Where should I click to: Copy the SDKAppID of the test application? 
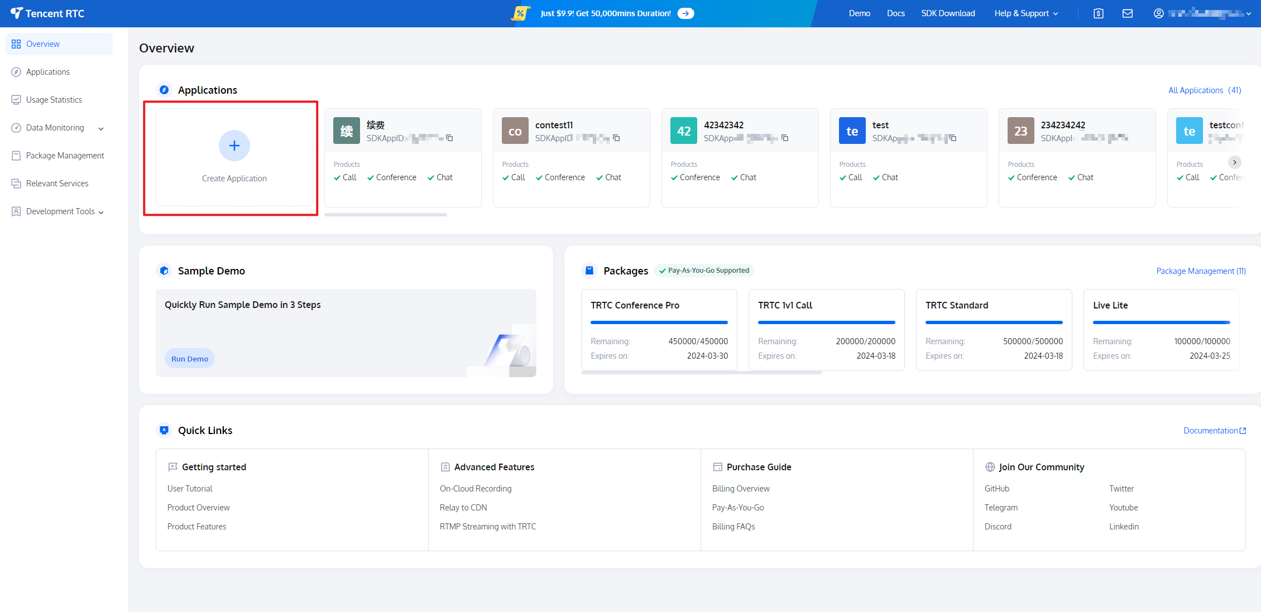pos(952,138)
